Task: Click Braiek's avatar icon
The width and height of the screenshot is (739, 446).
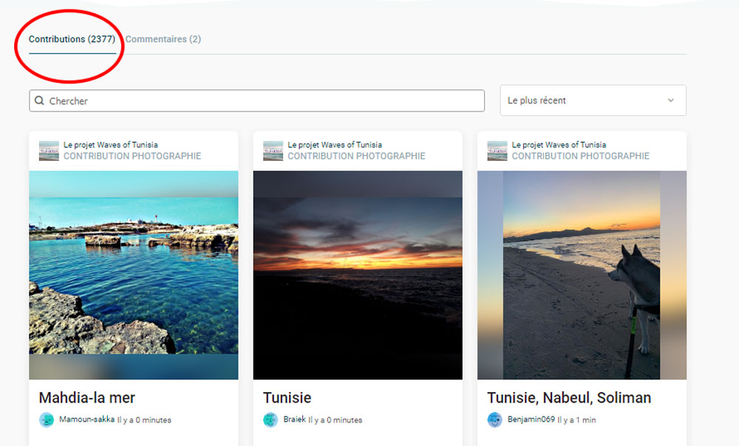Action: 270,419
